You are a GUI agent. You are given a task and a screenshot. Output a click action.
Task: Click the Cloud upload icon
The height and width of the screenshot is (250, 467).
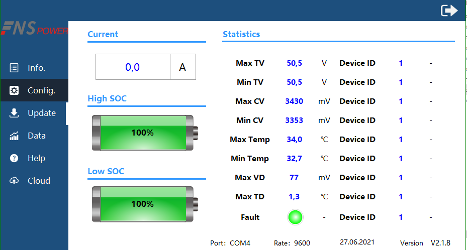tap(14, 181)
